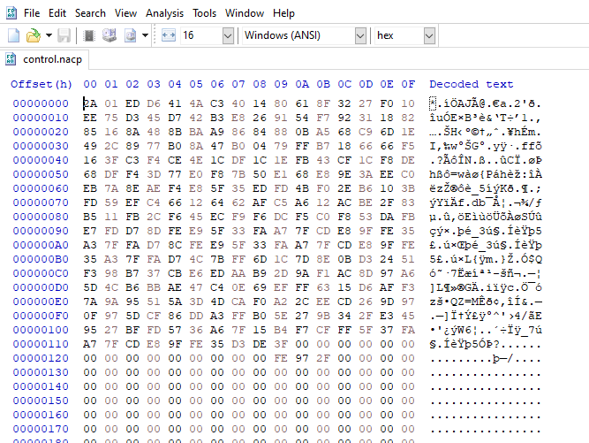Open the Analysis menu

[x=164, y=13]
